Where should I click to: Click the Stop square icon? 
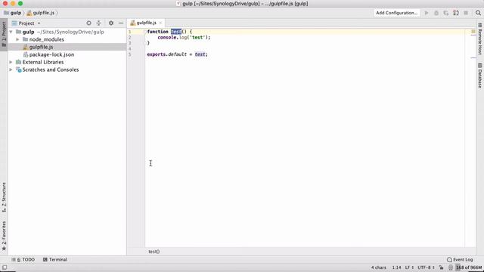466,13
